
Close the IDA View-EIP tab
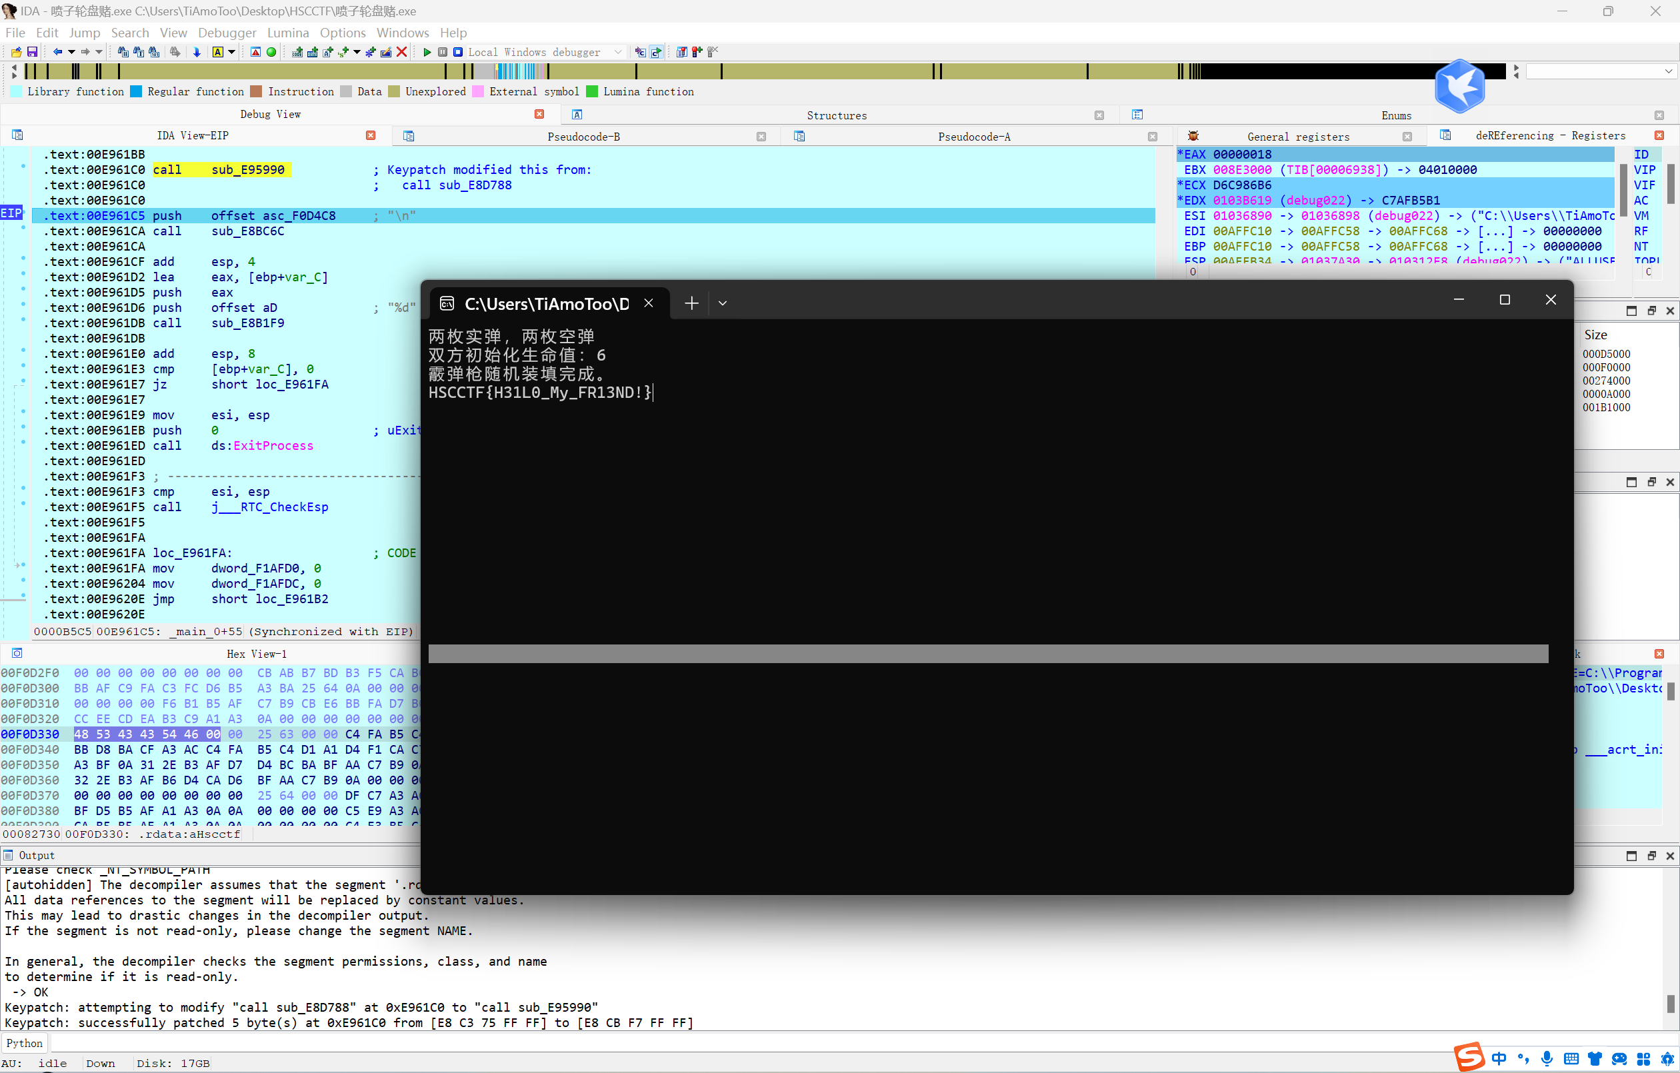371,135
